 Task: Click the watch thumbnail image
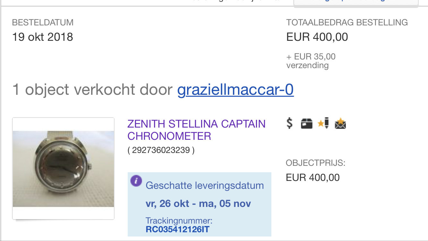click(x=63, y=169)
